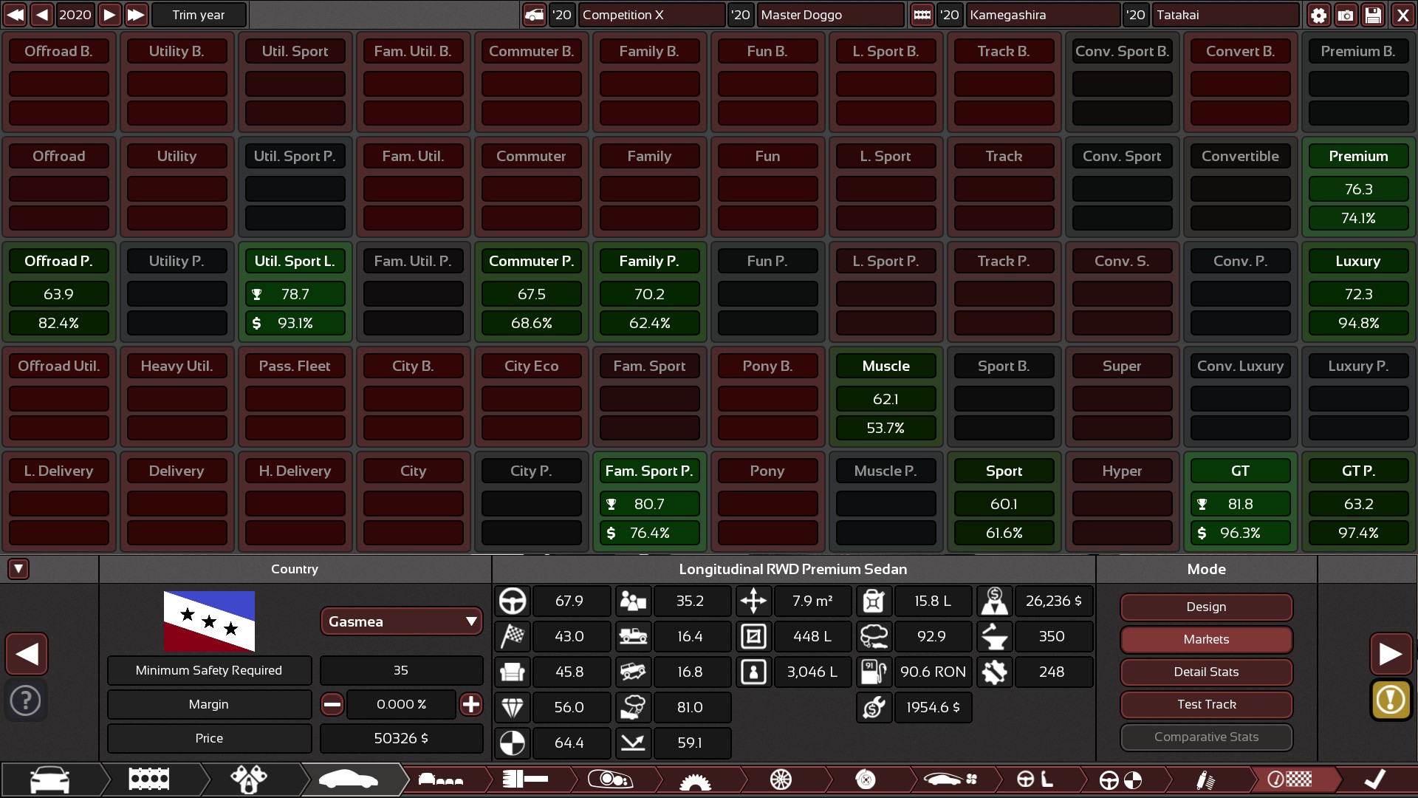Select the Markets mode button
1418x798 pixels.
point(1205,638)
